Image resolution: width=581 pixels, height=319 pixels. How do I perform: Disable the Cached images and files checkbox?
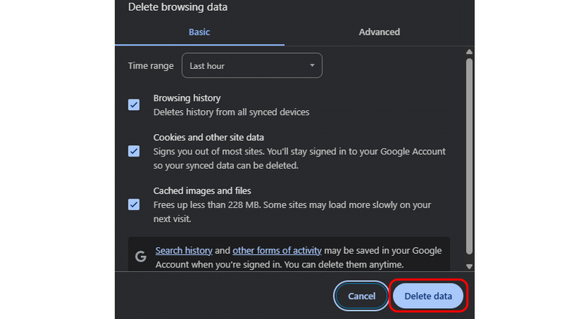click(x=134, y=204)
